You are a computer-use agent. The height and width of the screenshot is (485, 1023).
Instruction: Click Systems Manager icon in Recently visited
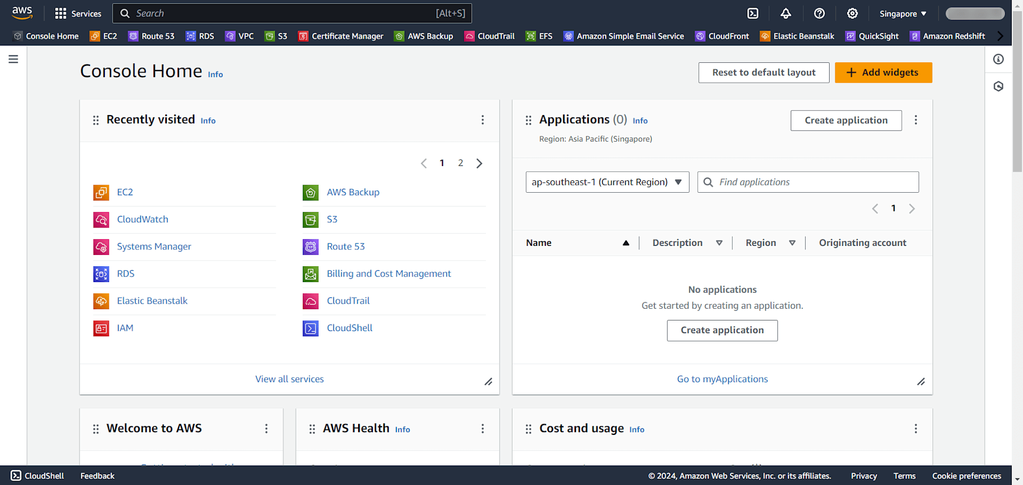pyautogui.click(x=101, y=247)
